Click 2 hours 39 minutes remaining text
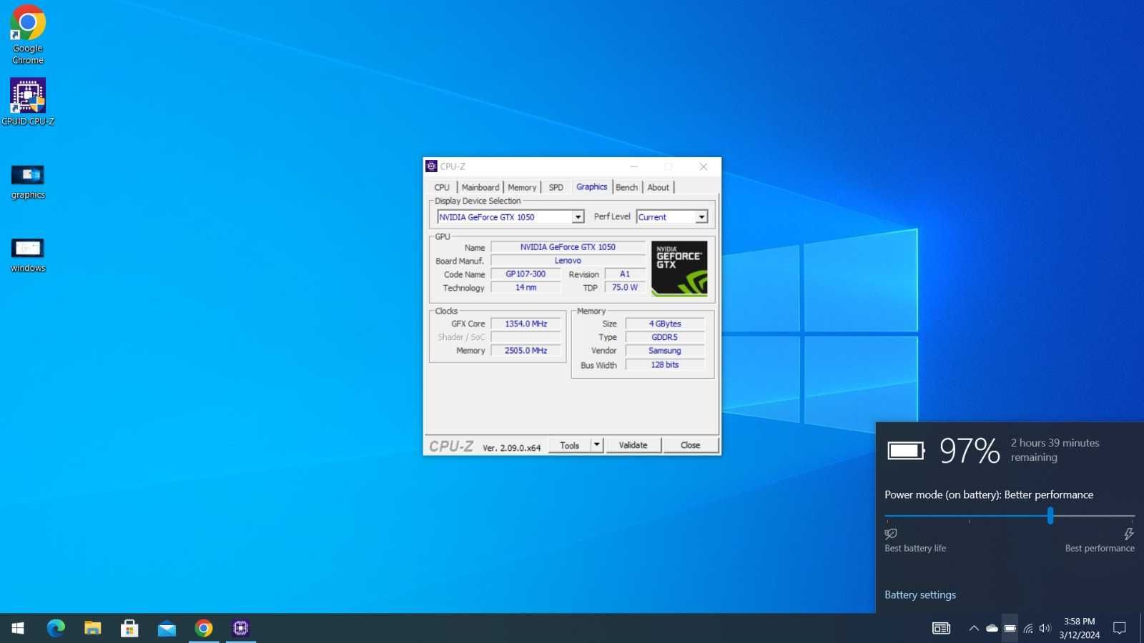Screen dimensions: 1144x643 (x=1055, y=450)
